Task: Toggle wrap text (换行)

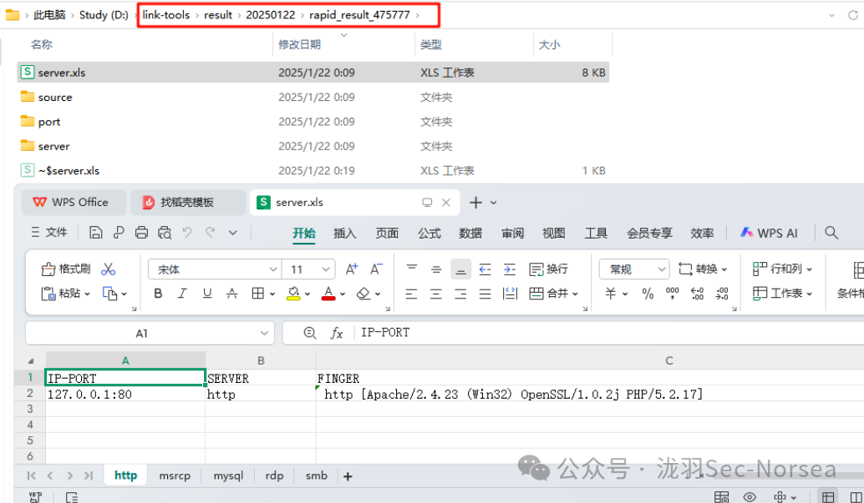Action: click(549, 269)
